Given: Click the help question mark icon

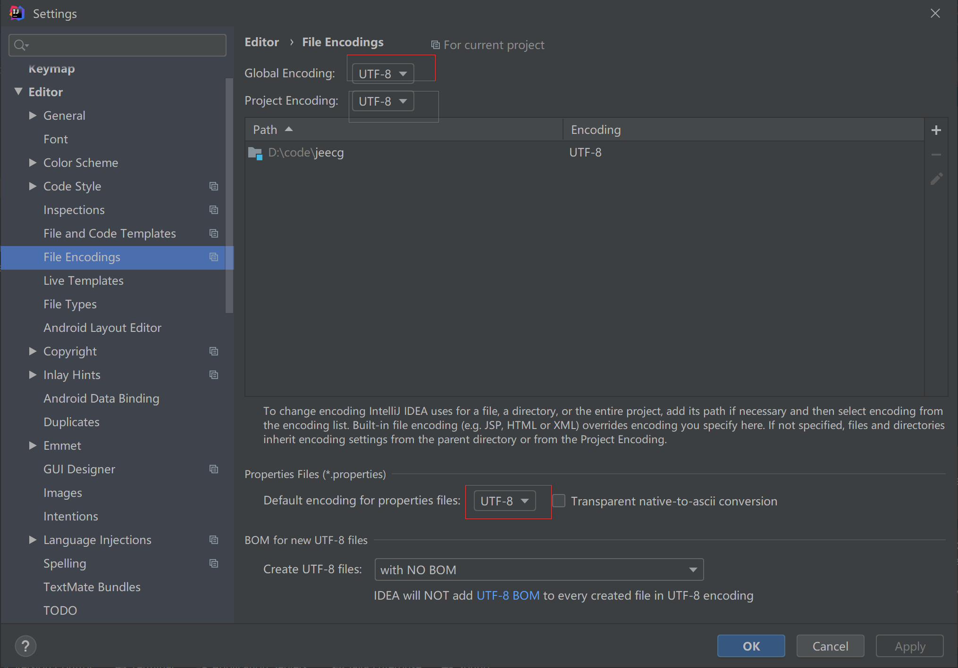Looking at the screenshot, I should coord(25,646).
